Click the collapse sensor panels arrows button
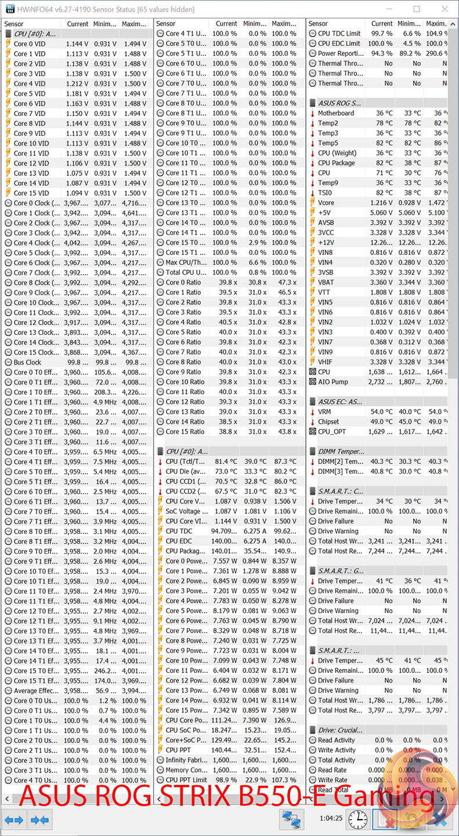The image size is (459, 836). (39, 820)
